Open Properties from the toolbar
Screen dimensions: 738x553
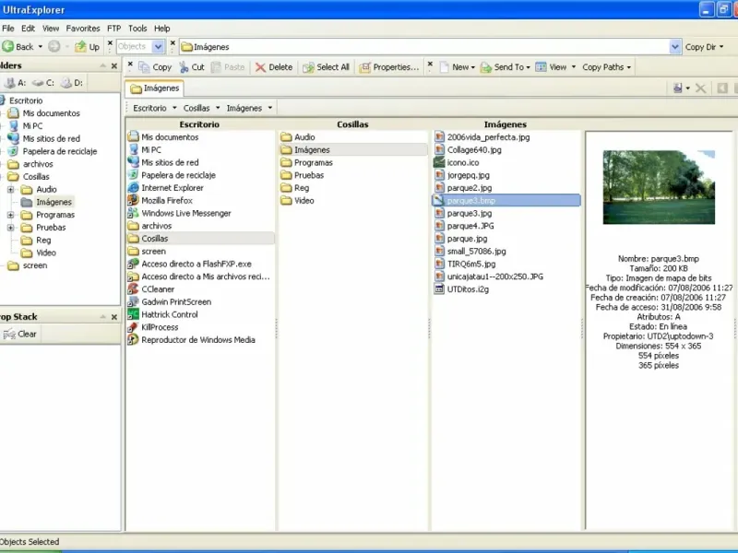click(388, 67)
